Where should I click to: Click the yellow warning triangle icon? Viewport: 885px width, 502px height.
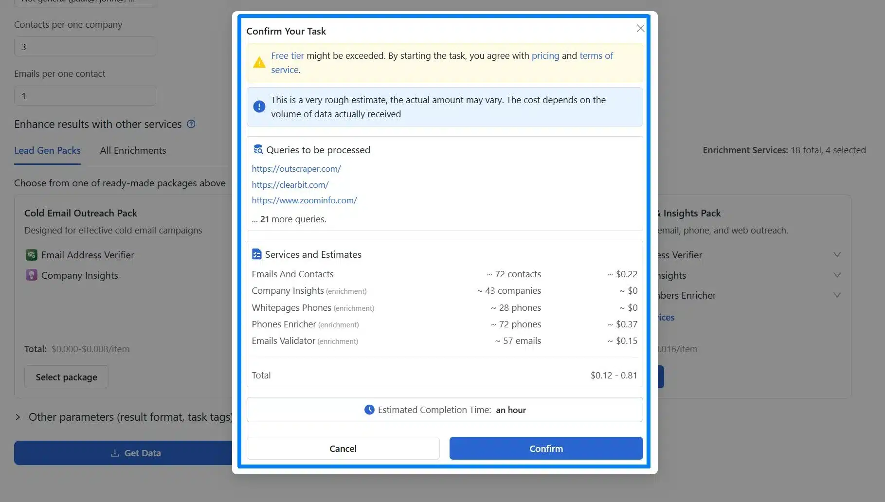[259, 63]
